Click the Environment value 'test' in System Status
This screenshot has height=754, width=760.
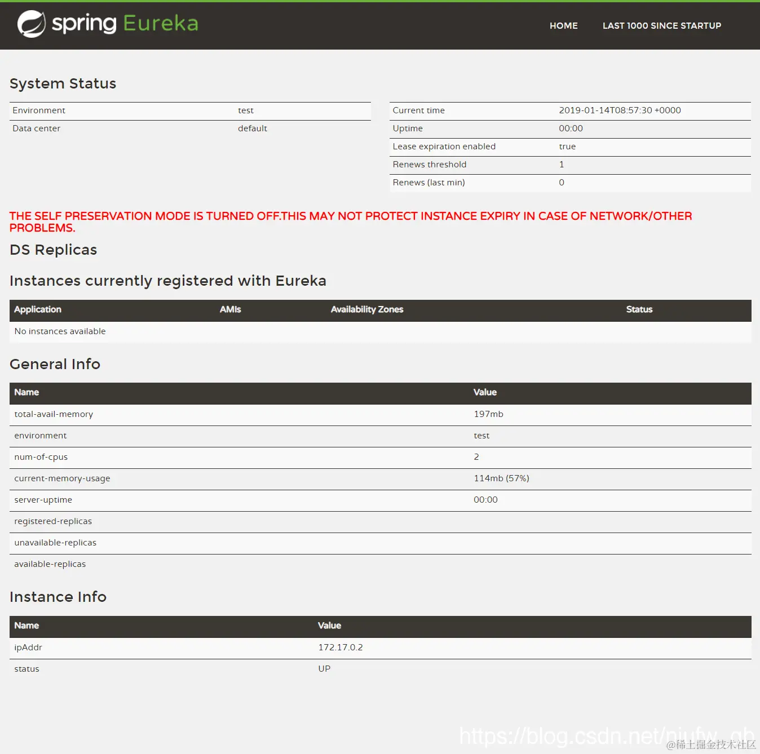pos(246,110)
